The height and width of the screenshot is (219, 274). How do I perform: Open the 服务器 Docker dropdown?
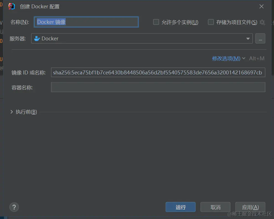[142, 38]
